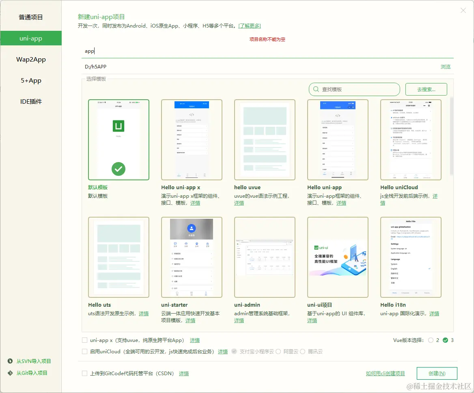Select the Hello uniCloud template thumbnail
This screenshot has height=393, width=474.
[411, 140]
